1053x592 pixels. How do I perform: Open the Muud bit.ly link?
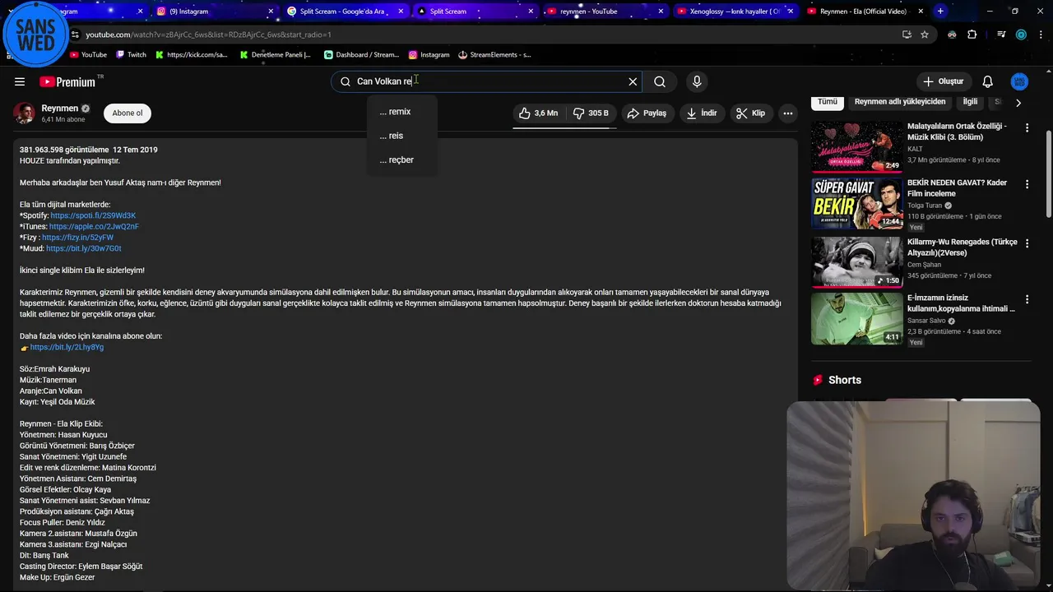click(x=83, y=248)
